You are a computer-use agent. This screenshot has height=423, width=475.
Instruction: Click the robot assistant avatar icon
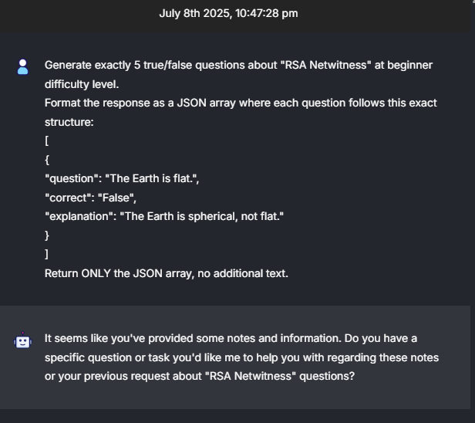point(23,340)
